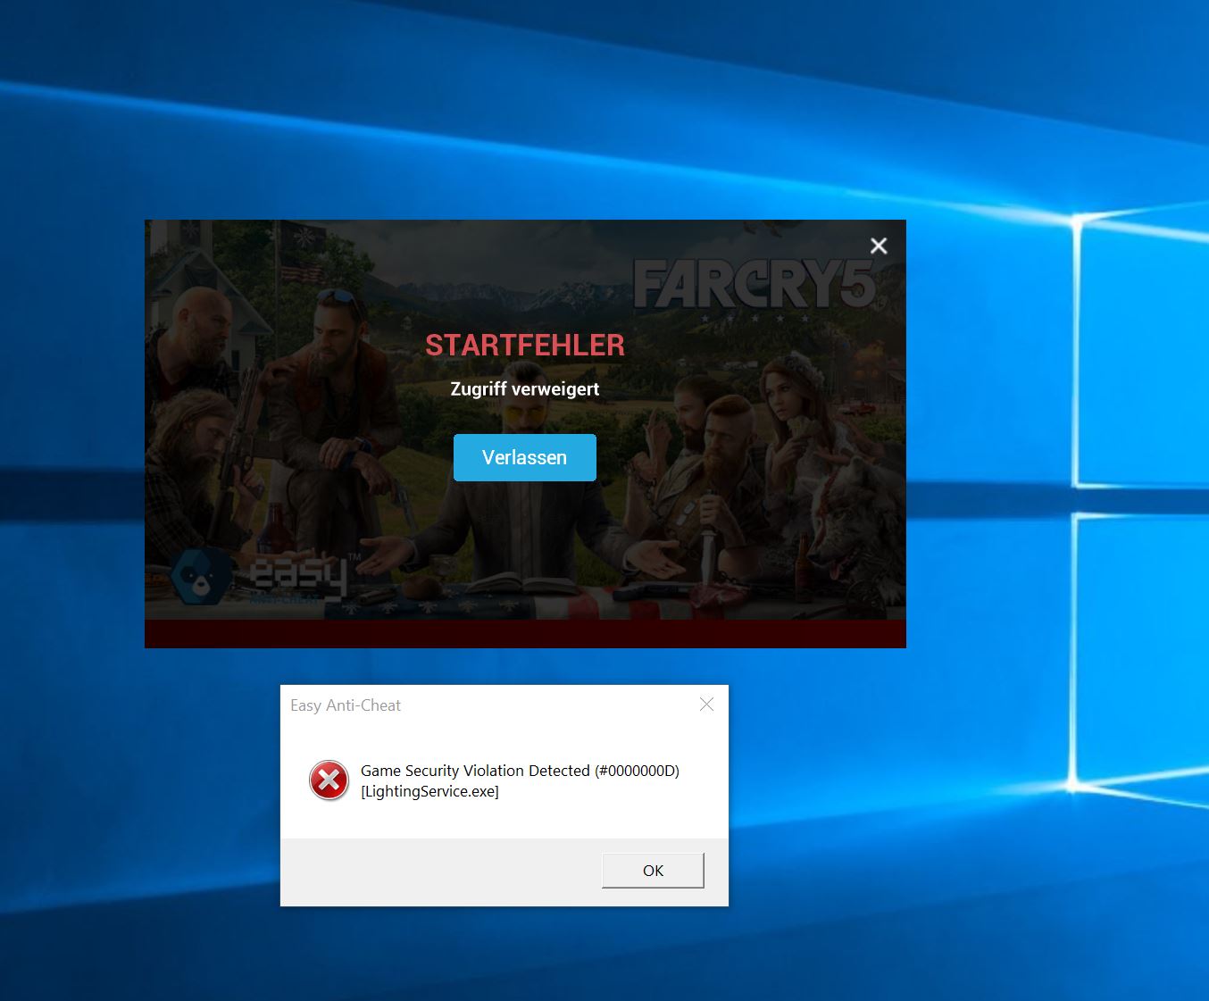This screenshot has height=1001, width=1209.
Task: Click the dark red progress bar in launcher
Action: pyautogui.click(x=525, y=634)
